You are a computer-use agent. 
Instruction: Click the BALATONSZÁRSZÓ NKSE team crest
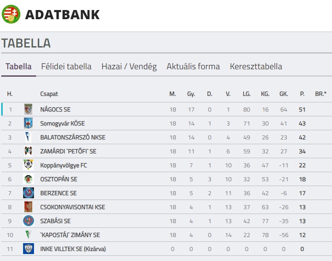(28, 137)
